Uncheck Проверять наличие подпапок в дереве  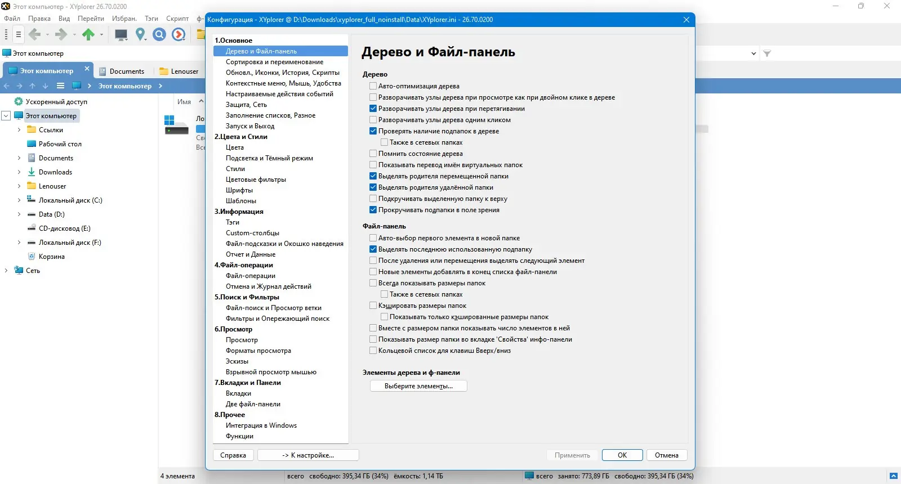[373, 131]
